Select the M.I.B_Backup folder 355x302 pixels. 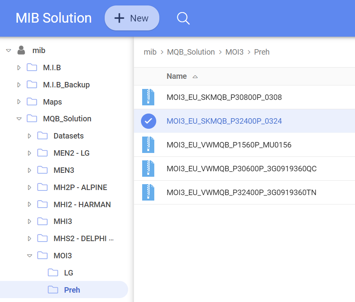pyautogui.click(x=66, y=85)
